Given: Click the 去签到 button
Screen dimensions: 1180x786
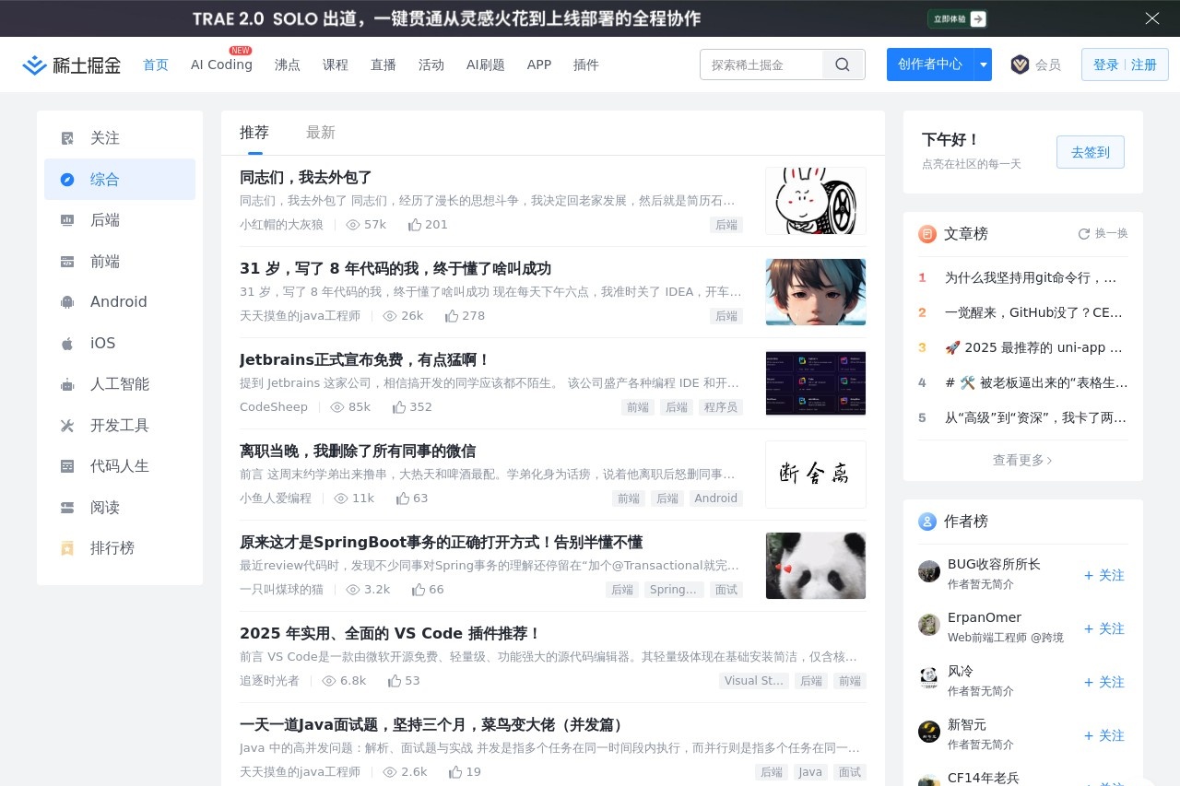Looking at the screenshot, I should 1091,152.
